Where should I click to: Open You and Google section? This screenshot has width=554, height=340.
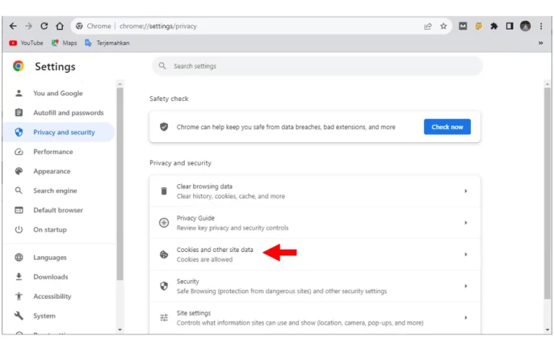pyautogui.click(x=59, y=93)
